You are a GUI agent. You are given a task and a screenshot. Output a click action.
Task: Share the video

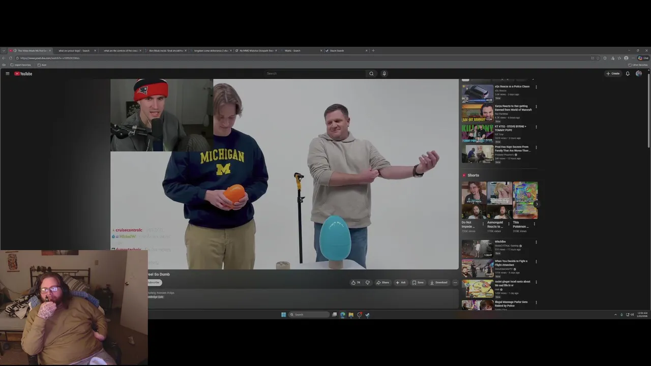(x=382, y=283)
